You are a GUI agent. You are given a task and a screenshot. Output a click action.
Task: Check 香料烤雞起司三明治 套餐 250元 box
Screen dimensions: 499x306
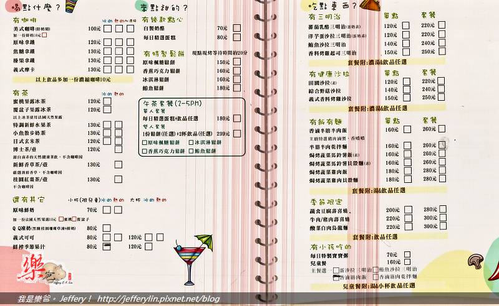pyautogui.click(x=442, y=51)
